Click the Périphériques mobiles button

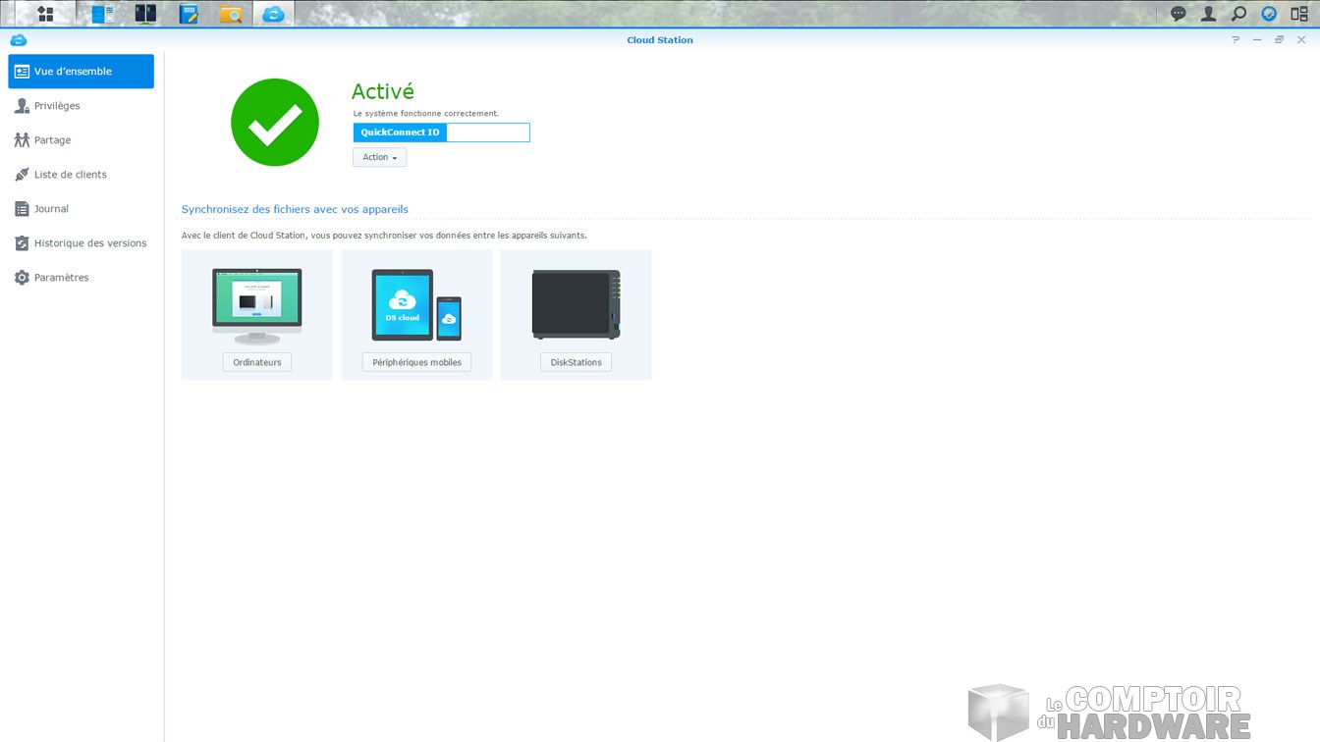pyautogui.click(x=416, y=362)
